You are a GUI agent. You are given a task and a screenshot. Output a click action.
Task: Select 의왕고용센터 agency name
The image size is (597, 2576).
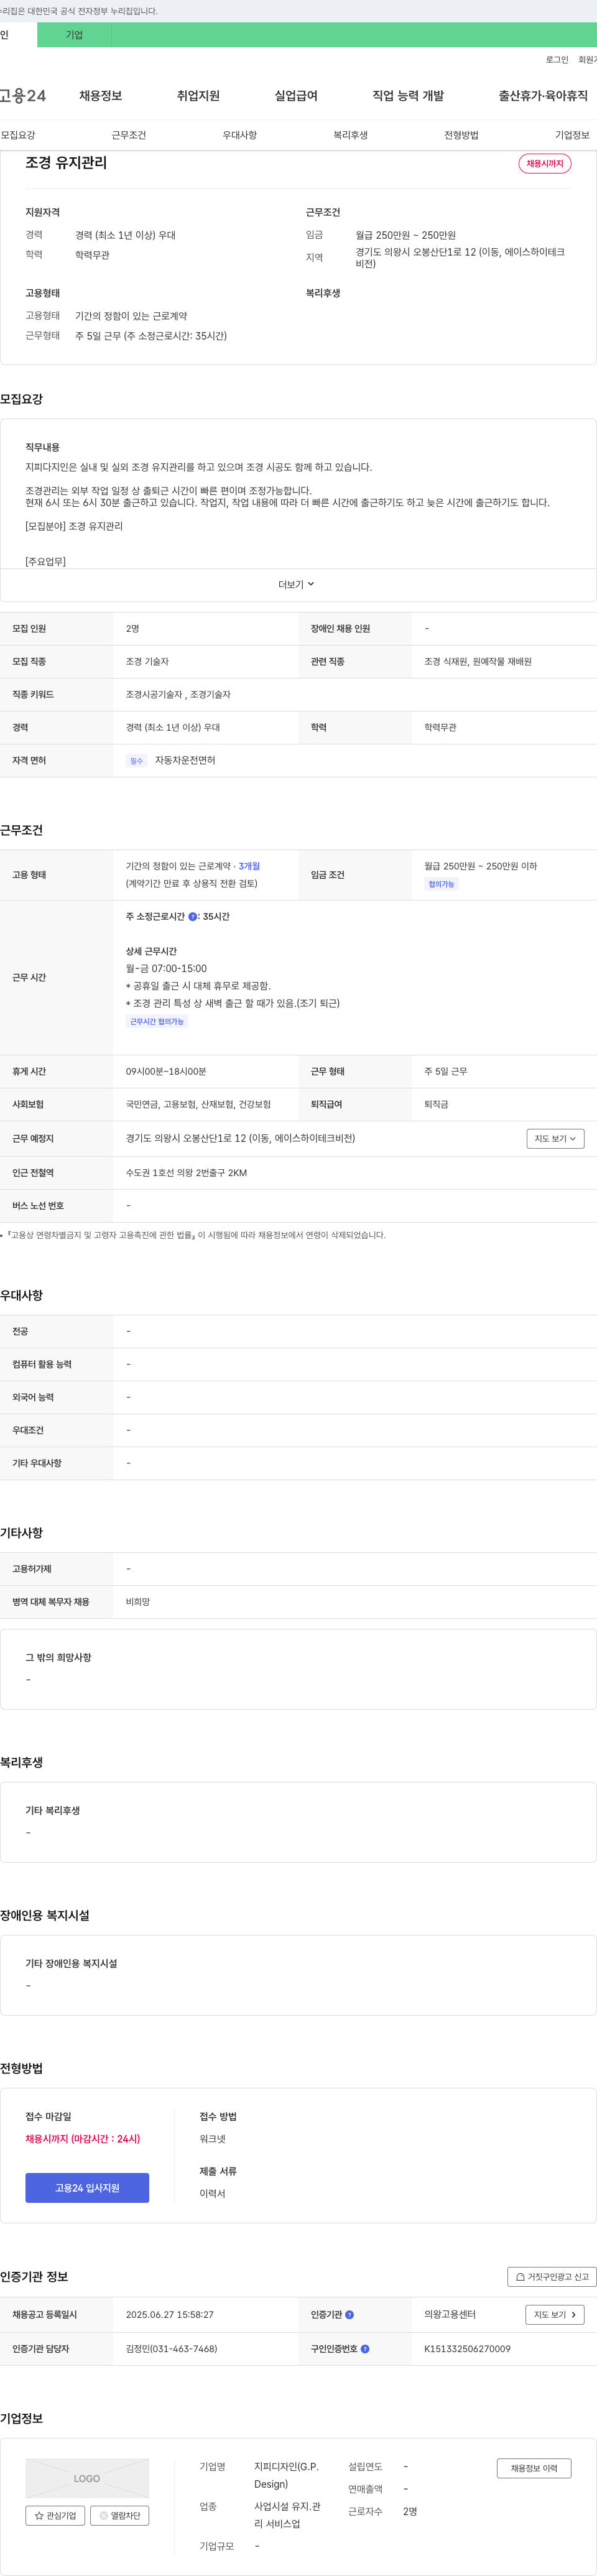click(x=450, y=2315)
